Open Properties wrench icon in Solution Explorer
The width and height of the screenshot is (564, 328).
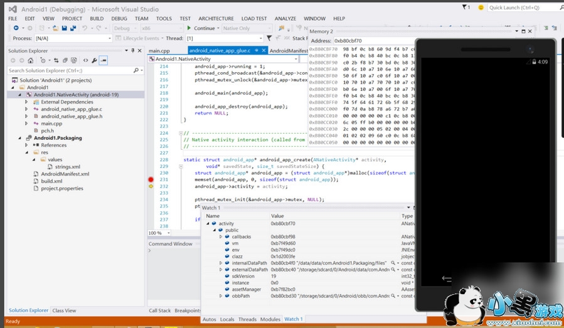pyautogui.click(x=94, y=60)
